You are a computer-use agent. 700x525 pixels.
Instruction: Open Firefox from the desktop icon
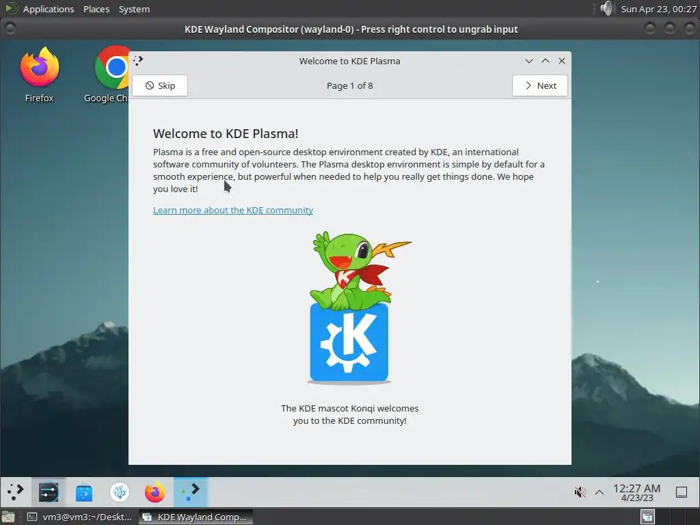(x=39, y=75)
